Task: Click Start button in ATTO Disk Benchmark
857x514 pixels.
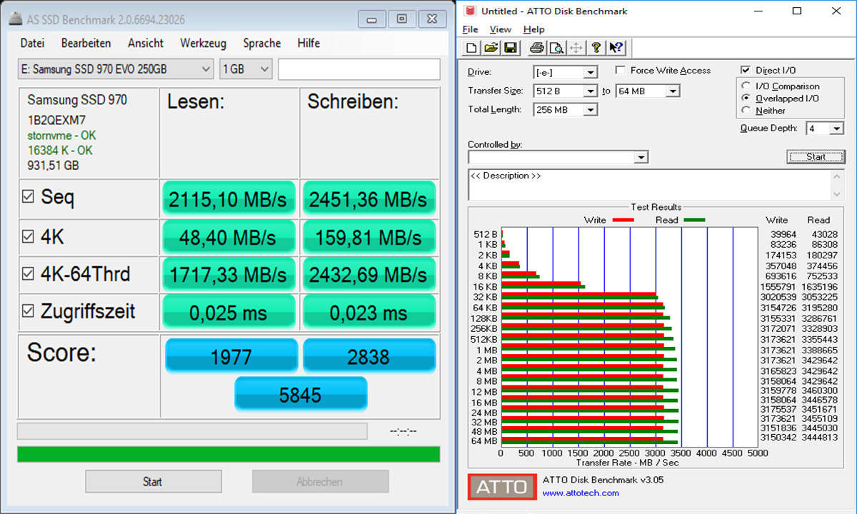Action: click(x=816, y=156)
